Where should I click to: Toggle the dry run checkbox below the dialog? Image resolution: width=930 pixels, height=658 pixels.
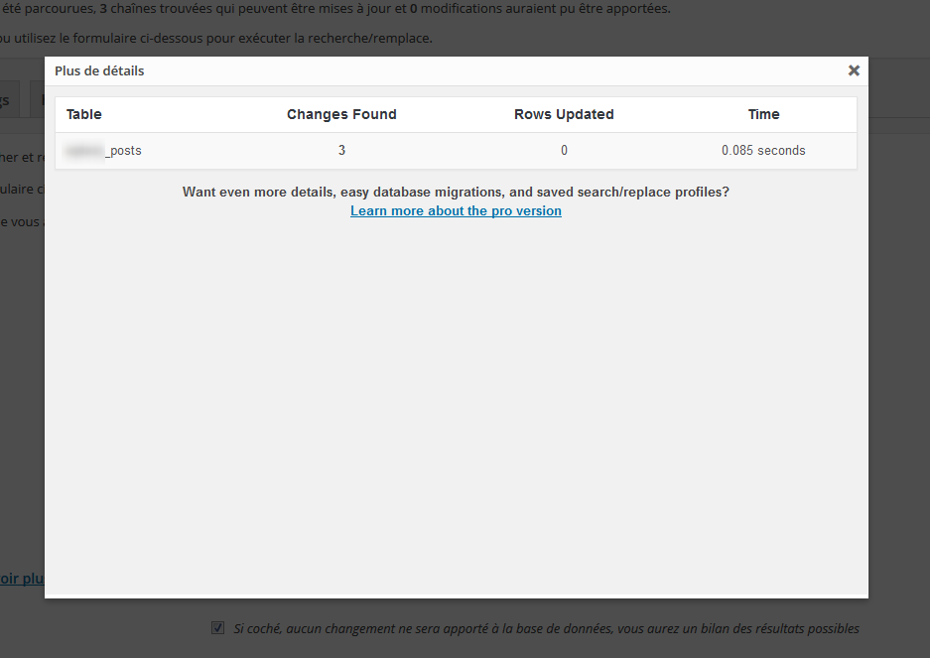click(217, 628)
